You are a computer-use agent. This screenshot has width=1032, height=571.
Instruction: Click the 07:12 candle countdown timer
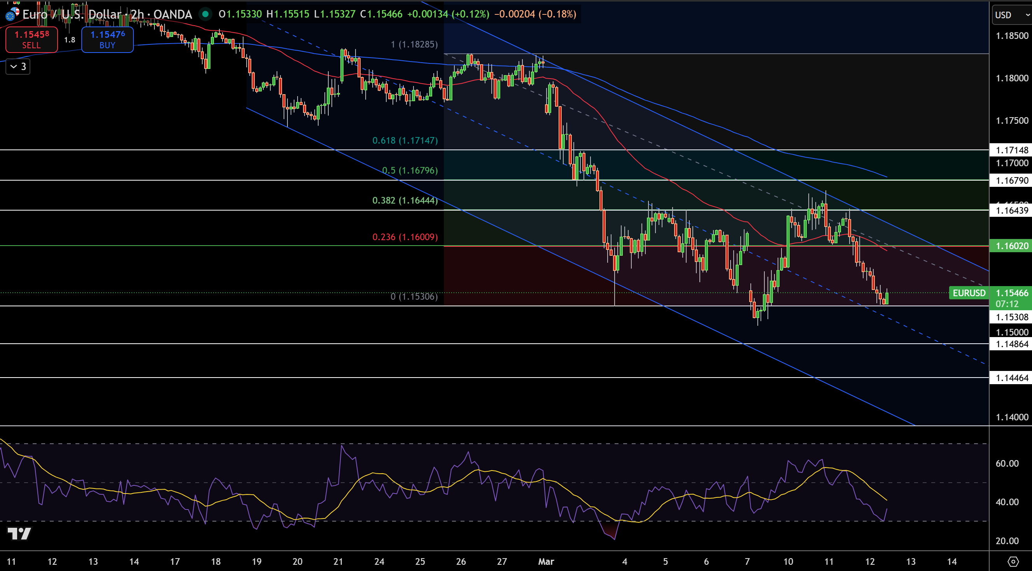(1007, 304)
